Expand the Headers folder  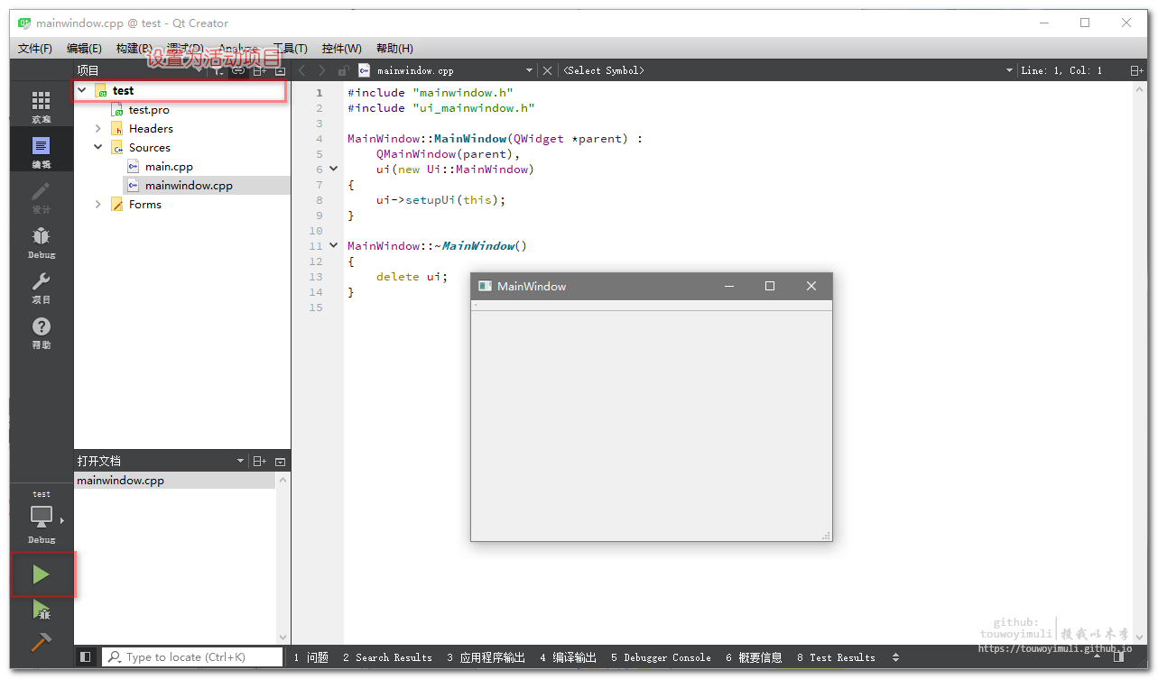click(x=98, y=129)
